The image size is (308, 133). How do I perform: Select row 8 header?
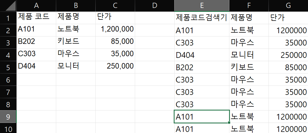[x=8, y=104]
